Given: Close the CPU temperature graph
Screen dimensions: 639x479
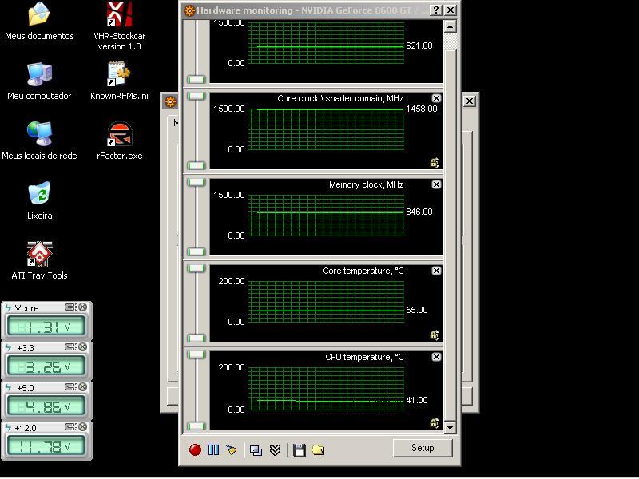Looking at the screenshot, I should 436,357.
